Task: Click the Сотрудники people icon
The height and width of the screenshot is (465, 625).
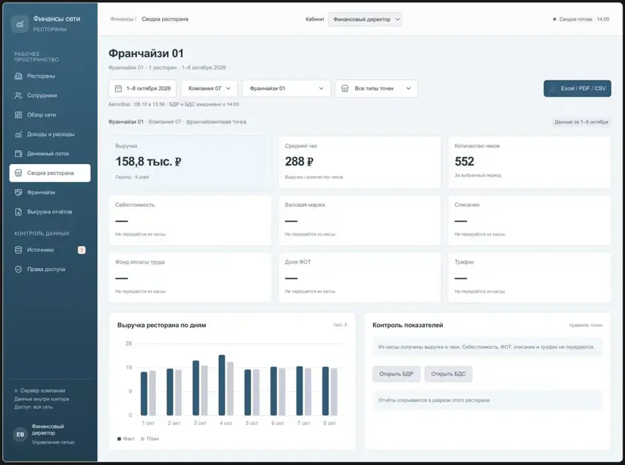Action: [19, 96]
